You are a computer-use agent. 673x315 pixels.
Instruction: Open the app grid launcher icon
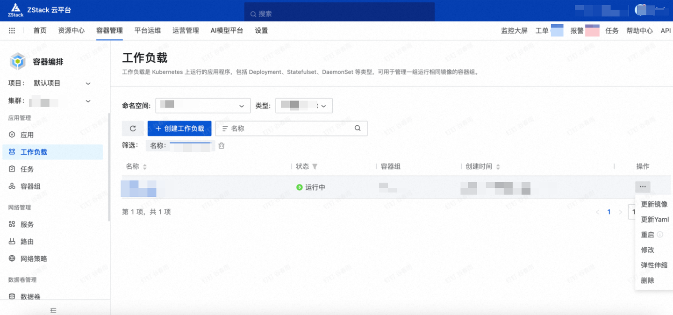coord(12,30)
